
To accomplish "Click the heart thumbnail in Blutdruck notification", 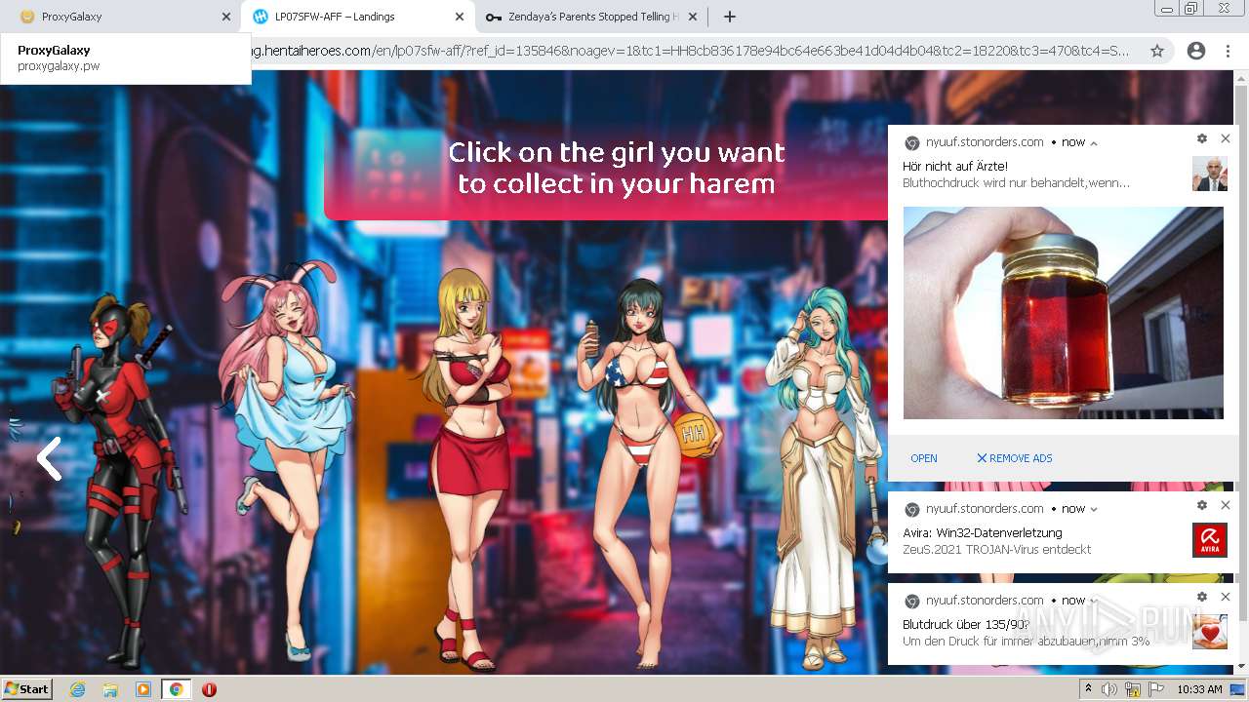I will tap(1210, 632).
